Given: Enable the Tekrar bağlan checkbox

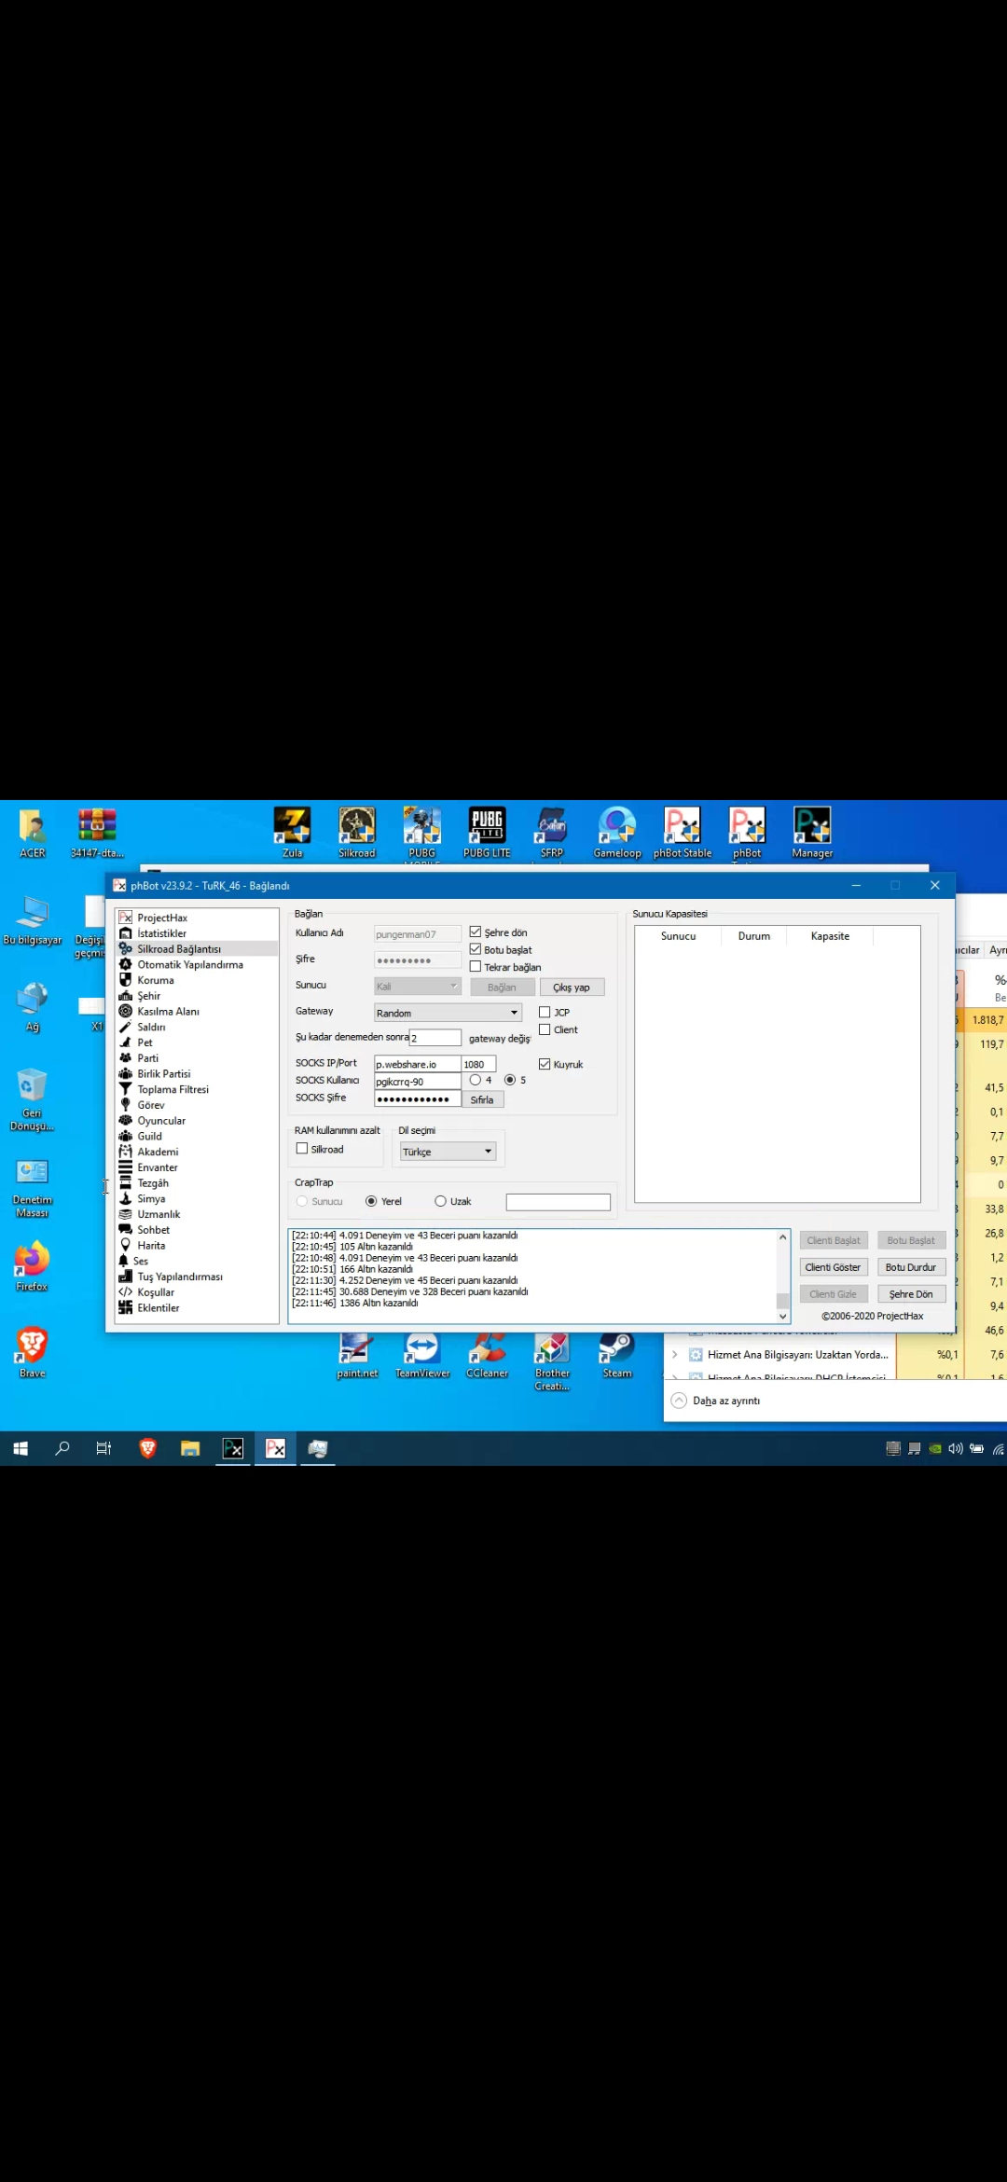Looking at the screenshot, I should pos(476,967).
